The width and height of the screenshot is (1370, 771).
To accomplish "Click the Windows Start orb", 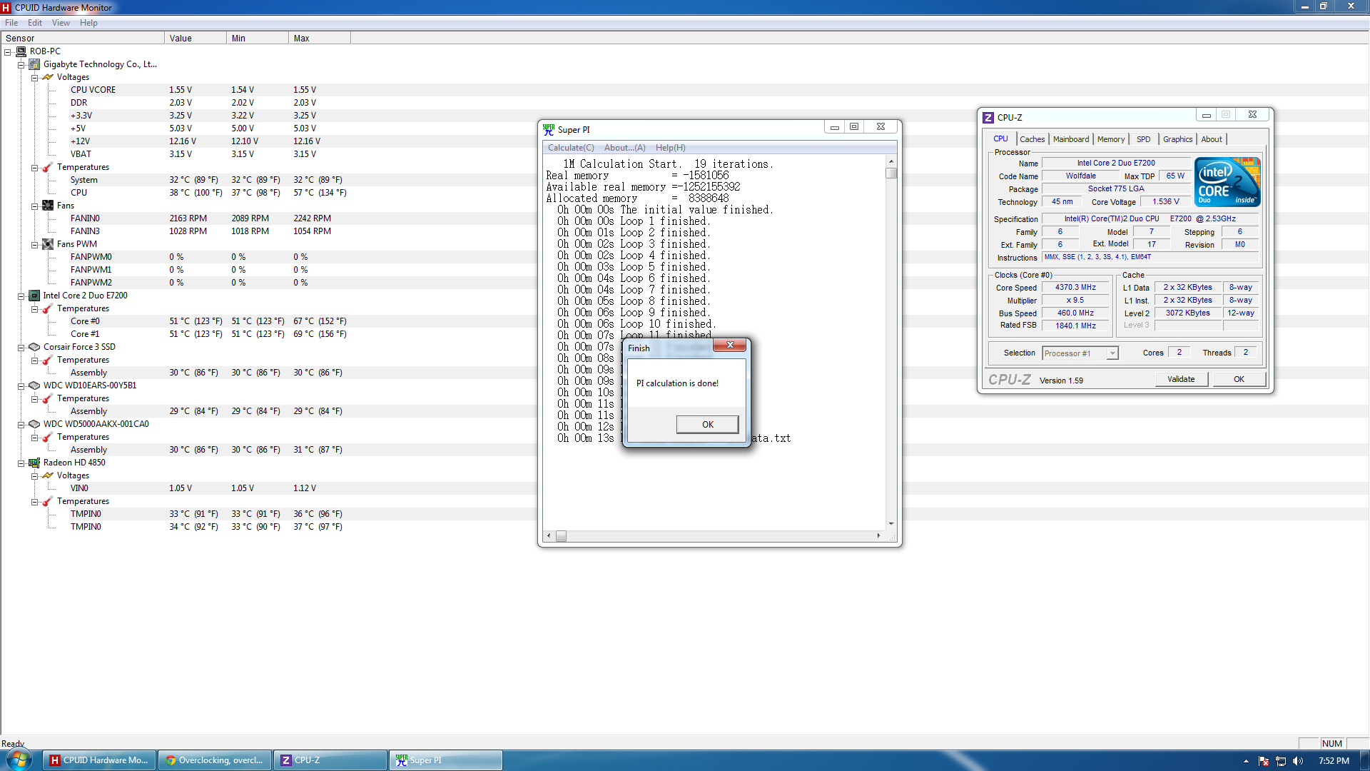I will point(19,760).
